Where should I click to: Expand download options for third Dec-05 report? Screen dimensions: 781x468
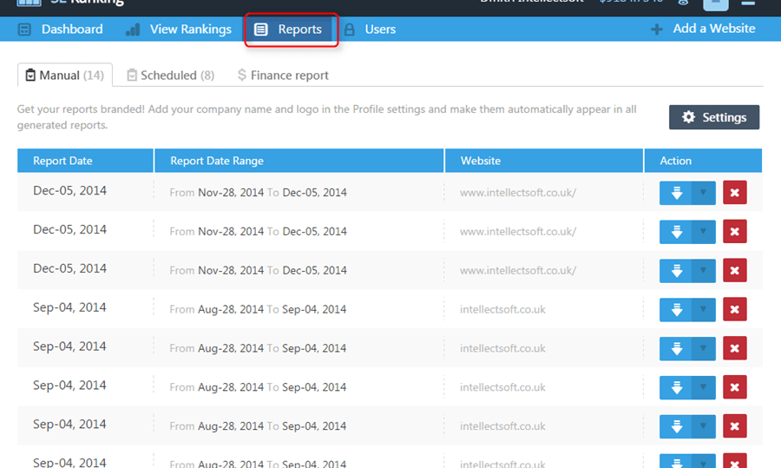(703, 271)
